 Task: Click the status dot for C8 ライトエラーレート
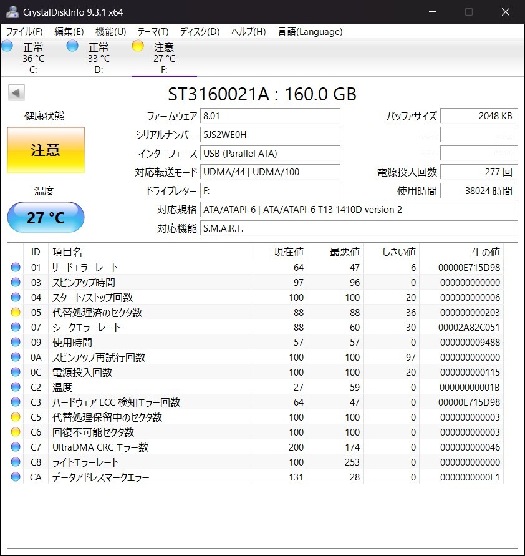click(16, 462)
